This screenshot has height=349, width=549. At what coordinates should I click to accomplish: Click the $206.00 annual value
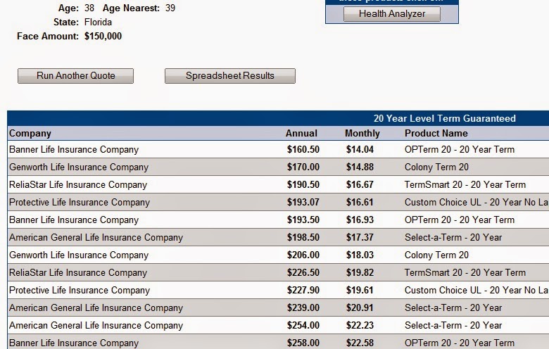303,255
